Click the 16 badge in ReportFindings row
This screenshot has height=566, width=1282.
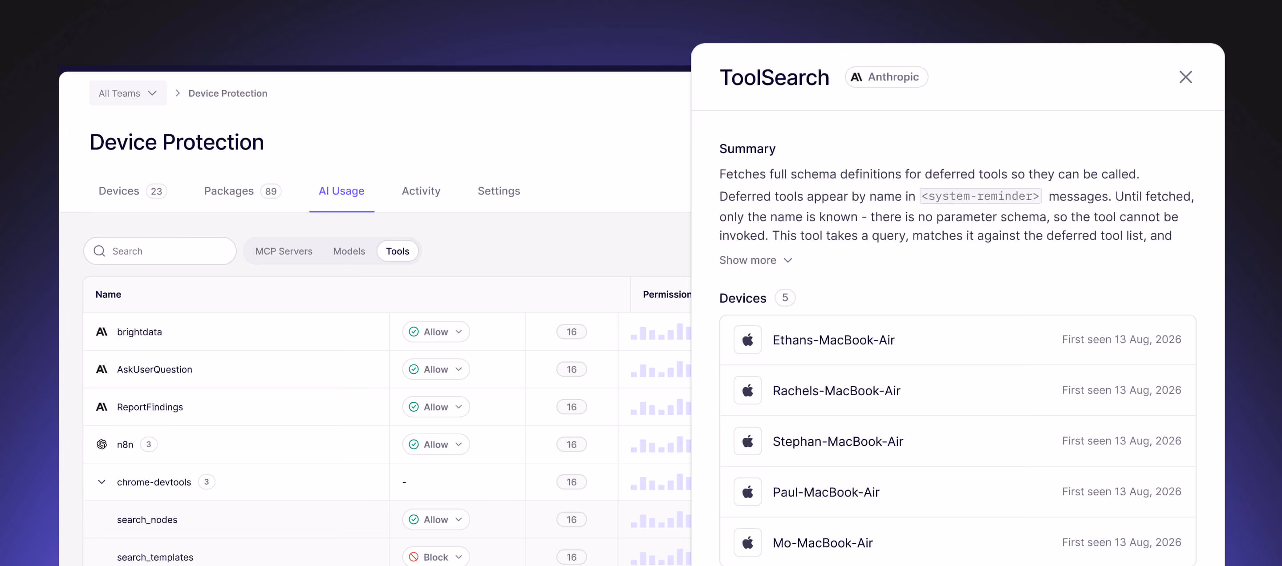point(571,407)
